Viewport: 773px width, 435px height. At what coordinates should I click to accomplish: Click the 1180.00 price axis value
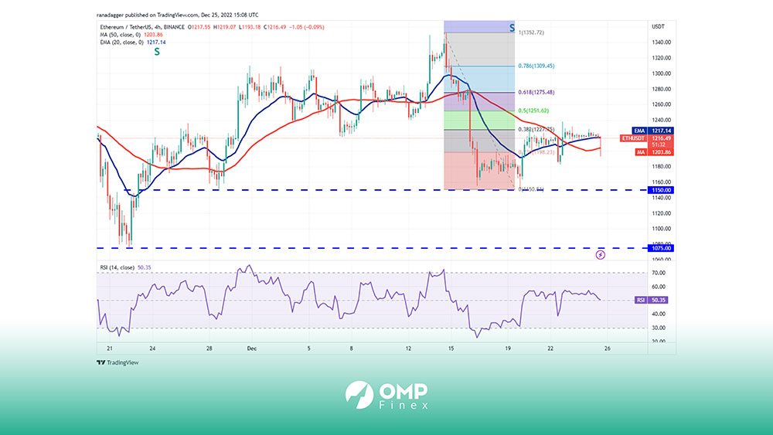click(662, 167)
